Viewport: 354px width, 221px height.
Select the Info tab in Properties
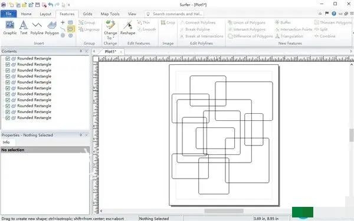click(x=6, y=142)
